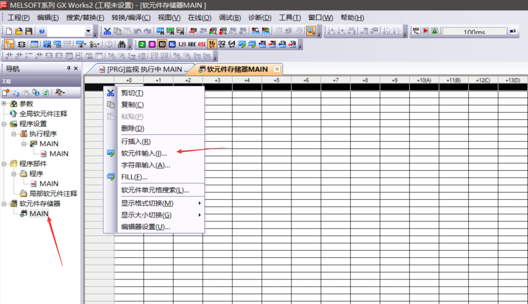Open the help question mark icon
The height and width of the screenshot is (304, 528).
pyautogui.click(x=42, y=31)
